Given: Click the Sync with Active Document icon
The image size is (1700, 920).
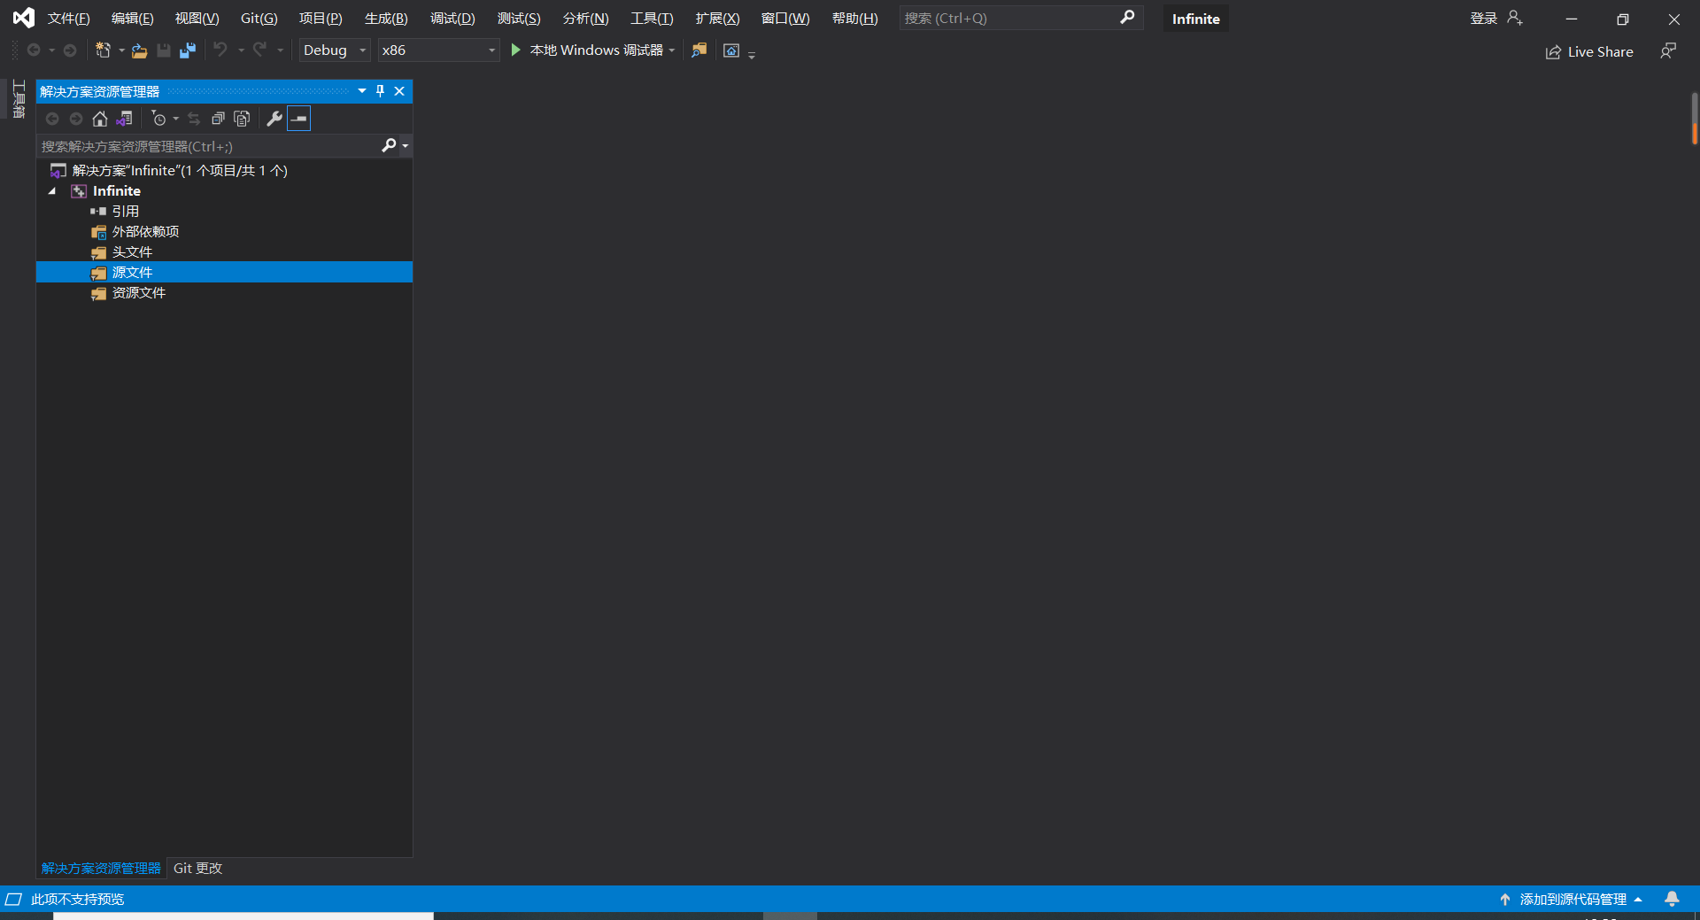Looking at the screenshot, I should pyautogui.click(x=194, y=119).
